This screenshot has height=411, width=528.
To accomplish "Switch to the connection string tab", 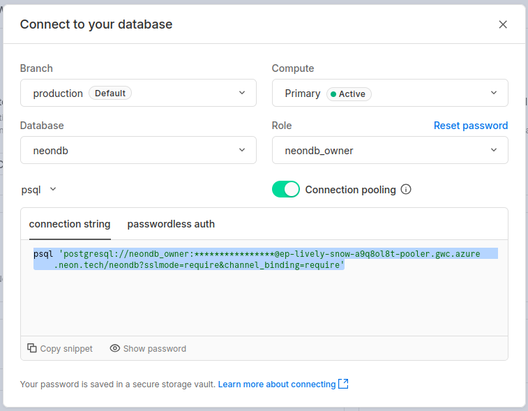I will (x=70, y=224).
